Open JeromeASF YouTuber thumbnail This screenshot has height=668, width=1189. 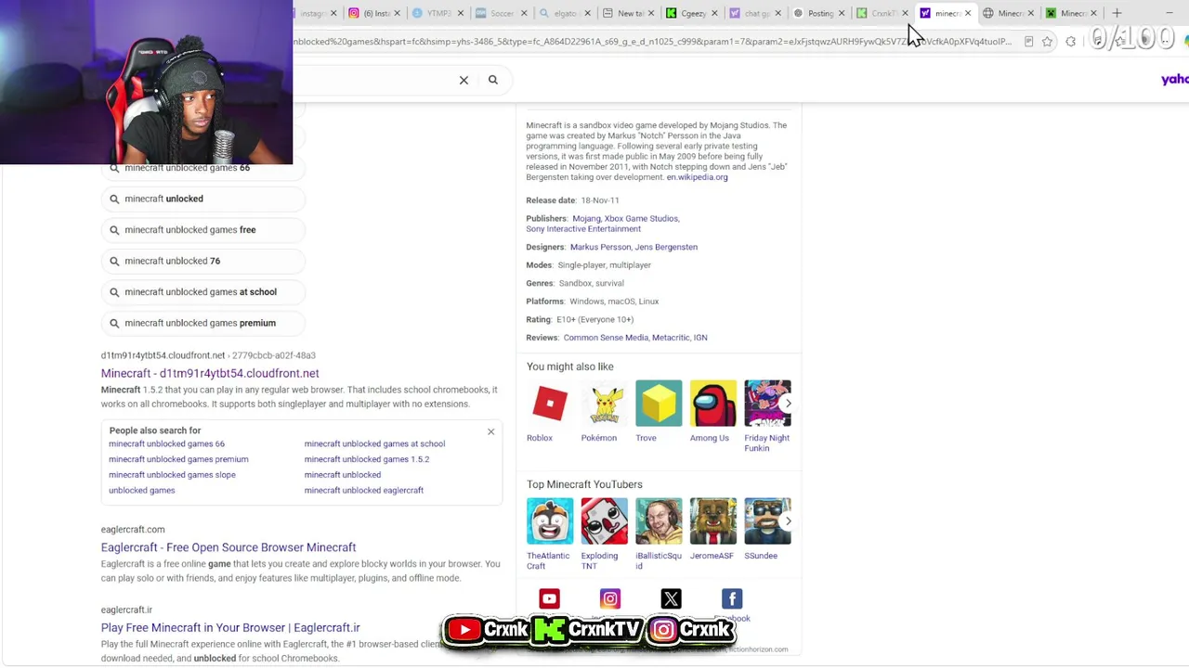[x=713, y=521]
